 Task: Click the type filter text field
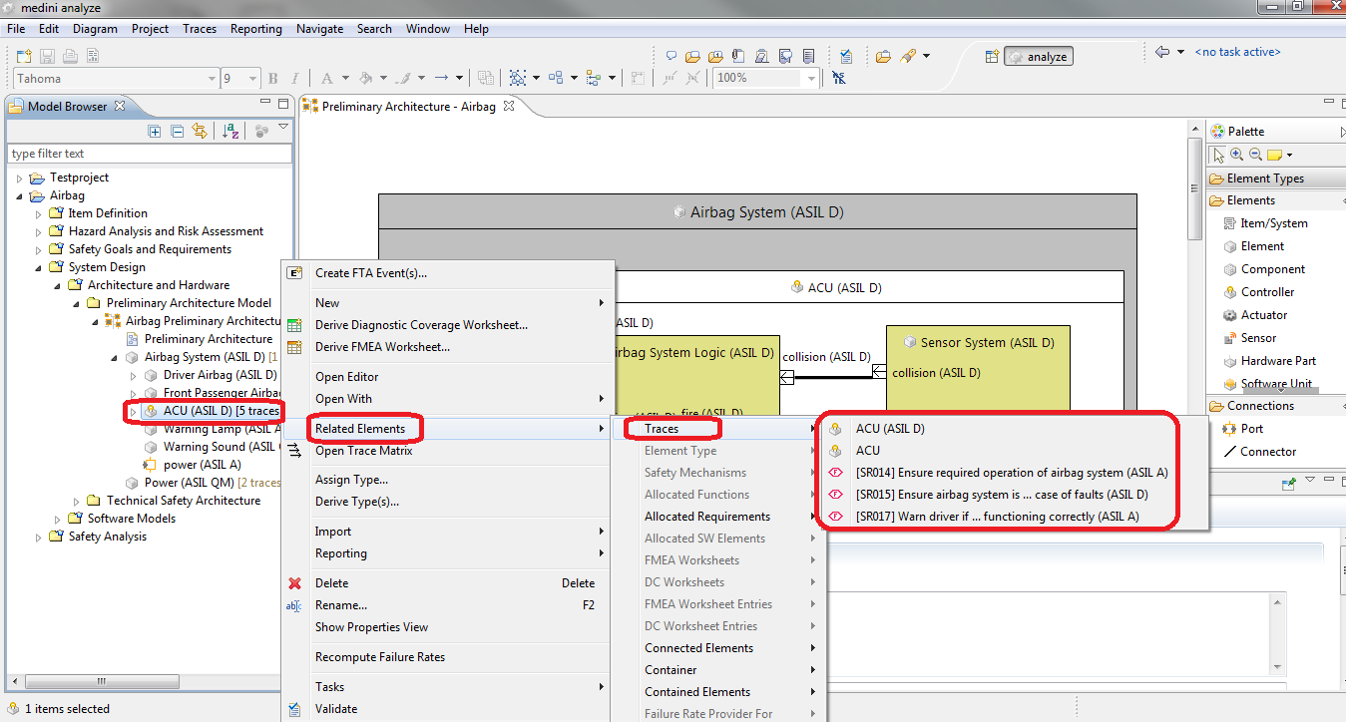(150, 154)
